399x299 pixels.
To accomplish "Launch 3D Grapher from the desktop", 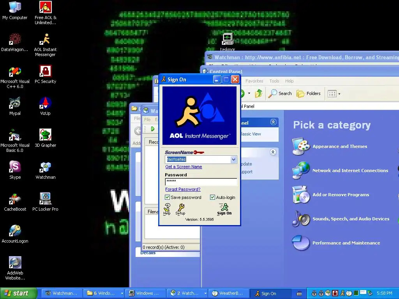I will click(45, 138).
